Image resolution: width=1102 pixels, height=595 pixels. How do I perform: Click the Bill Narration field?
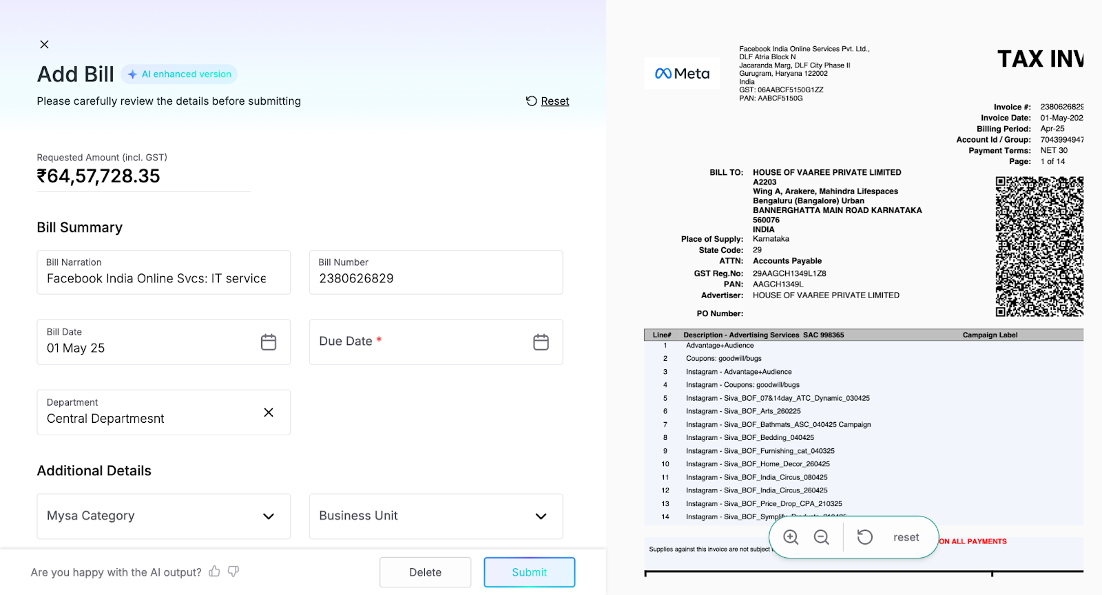coord(164,273)
